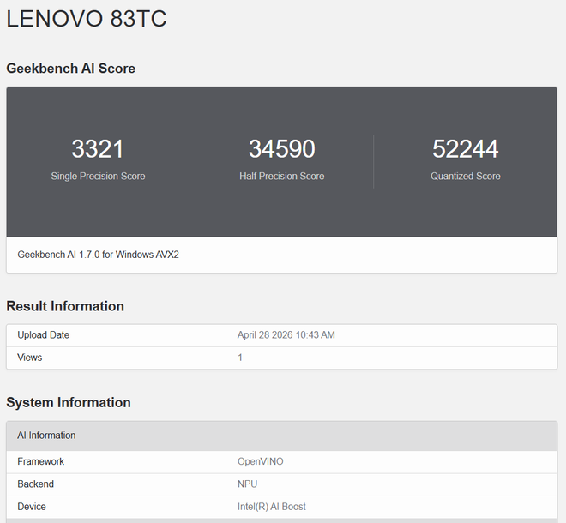This screenshot has height=523, width=566.
Task: Click the NPU backend value
Action: (247, 484)
